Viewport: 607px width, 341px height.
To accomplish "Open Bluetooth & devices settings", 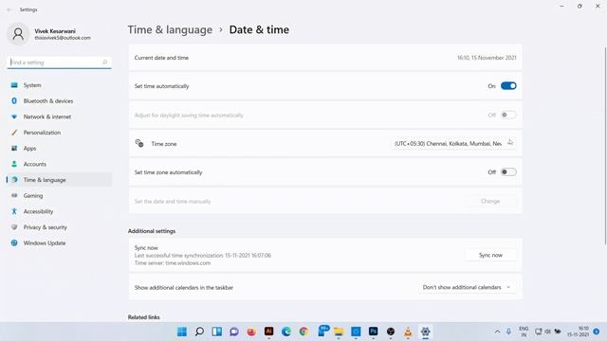I will (59, 101).
